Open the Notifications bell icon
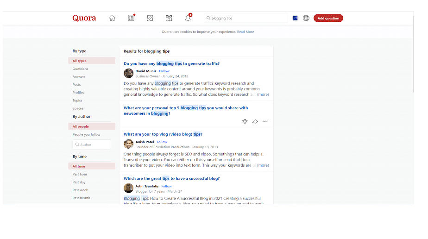This screenshot has width=428, height=239. pos(188,18)
